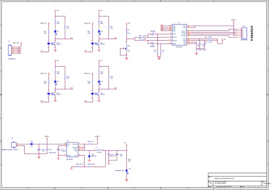Select resistor R19 330
The image size is (275, 194).
pos(93,82)
